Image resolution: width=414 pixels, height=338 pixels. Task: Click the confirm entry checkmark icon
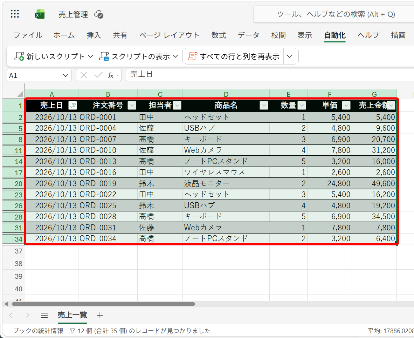coord(98,75)
